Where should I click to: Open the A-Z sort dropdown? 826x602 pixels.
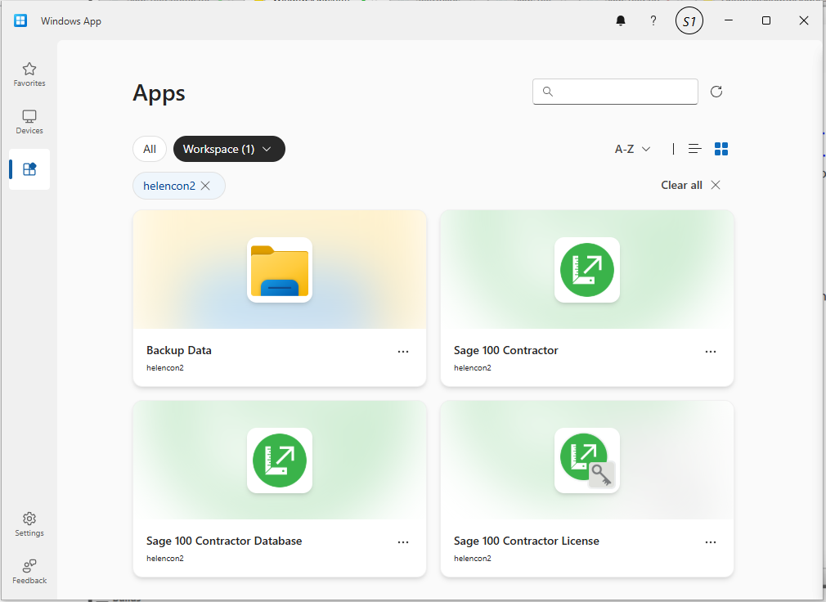(633, 149)
